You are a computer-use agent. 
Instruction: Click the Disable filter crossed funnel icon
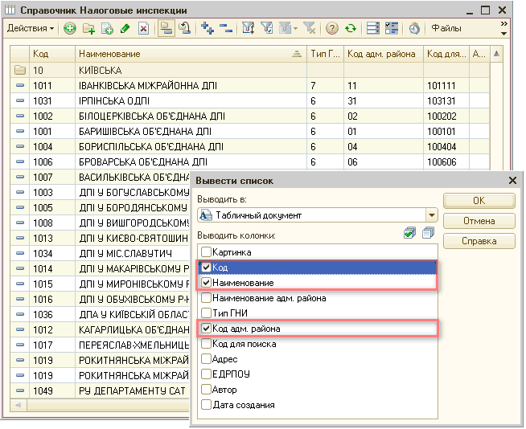pyautogui.click(x=310, y=28)
